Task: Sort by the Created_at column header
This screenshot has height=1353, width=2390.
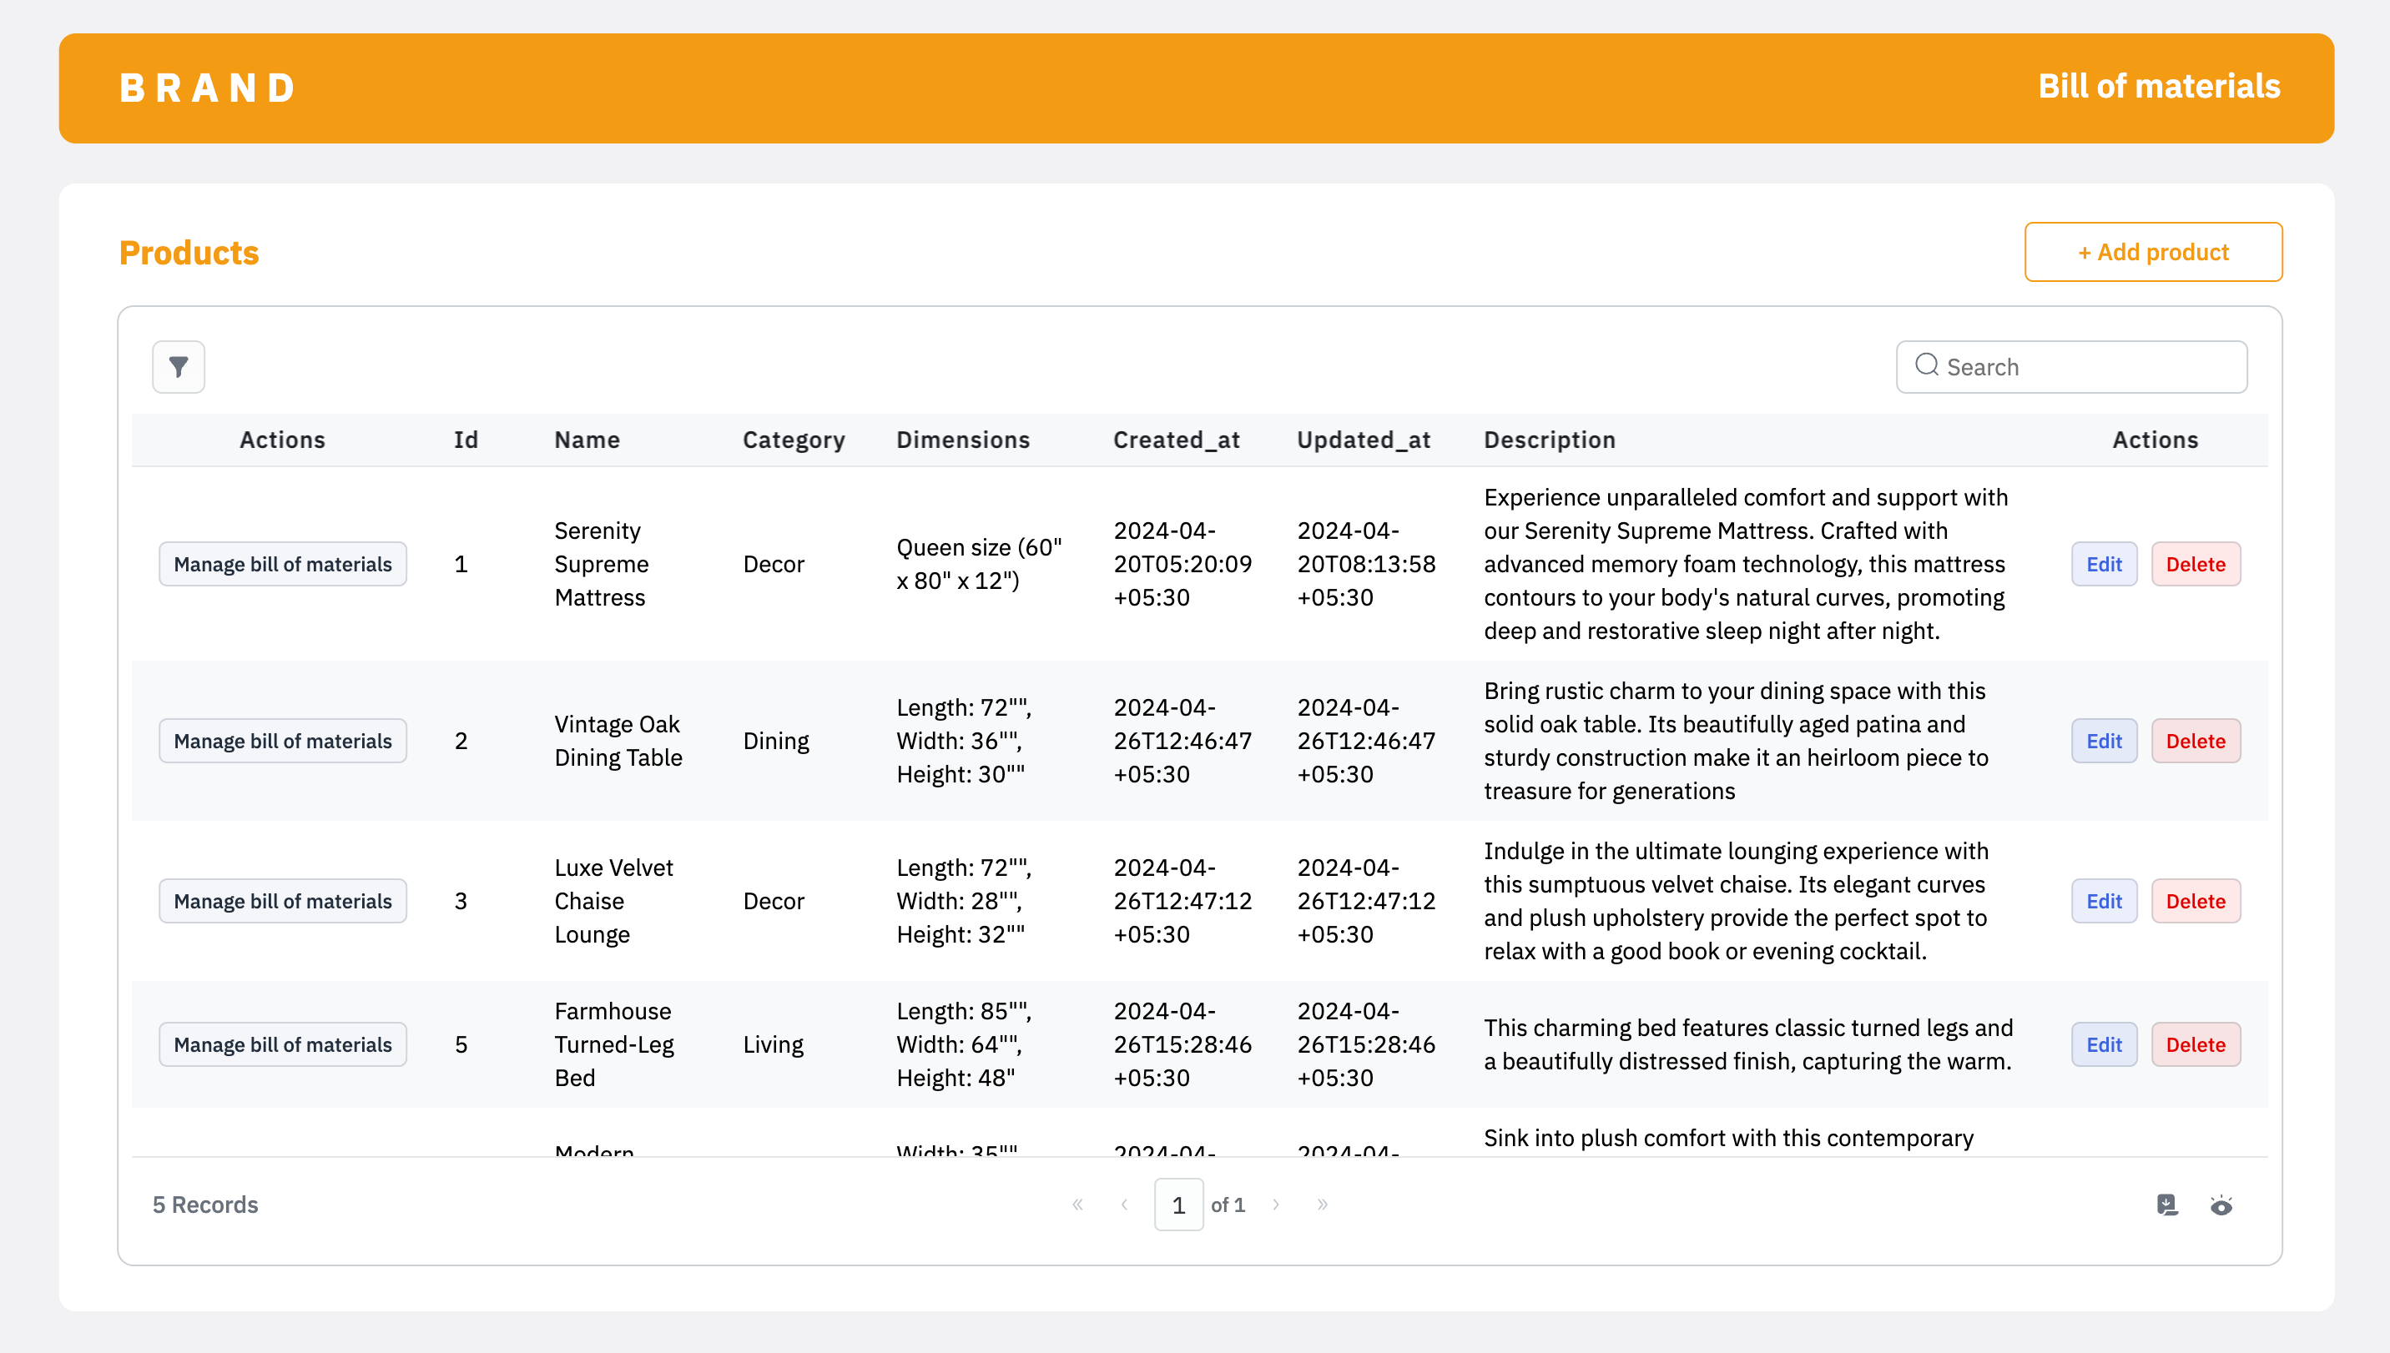Action: pos(1176,440)
